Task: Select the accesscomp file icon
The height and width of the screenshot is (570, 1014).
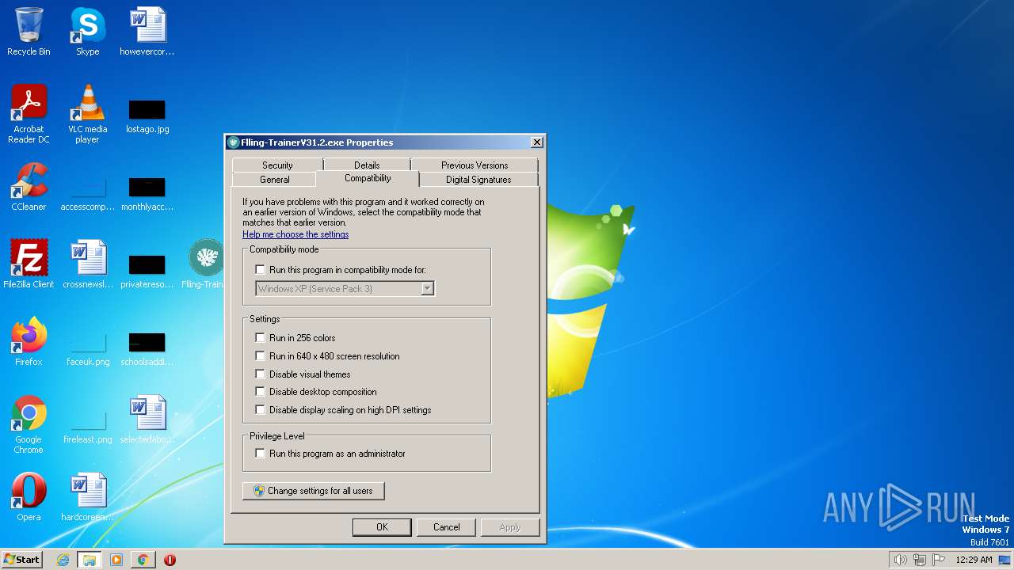Action: pos(87,192)
